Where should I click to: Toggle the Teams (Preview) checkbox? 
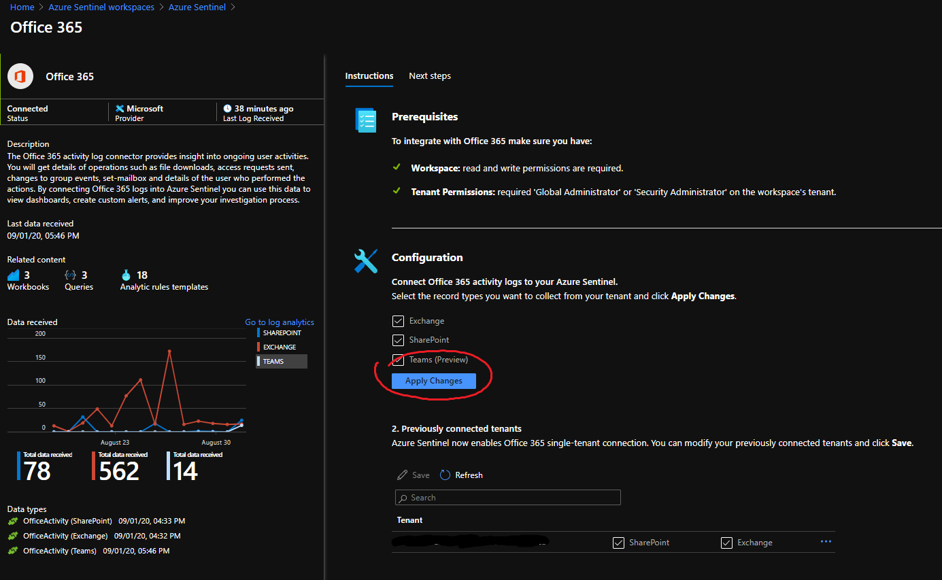[x=398, y=360]
